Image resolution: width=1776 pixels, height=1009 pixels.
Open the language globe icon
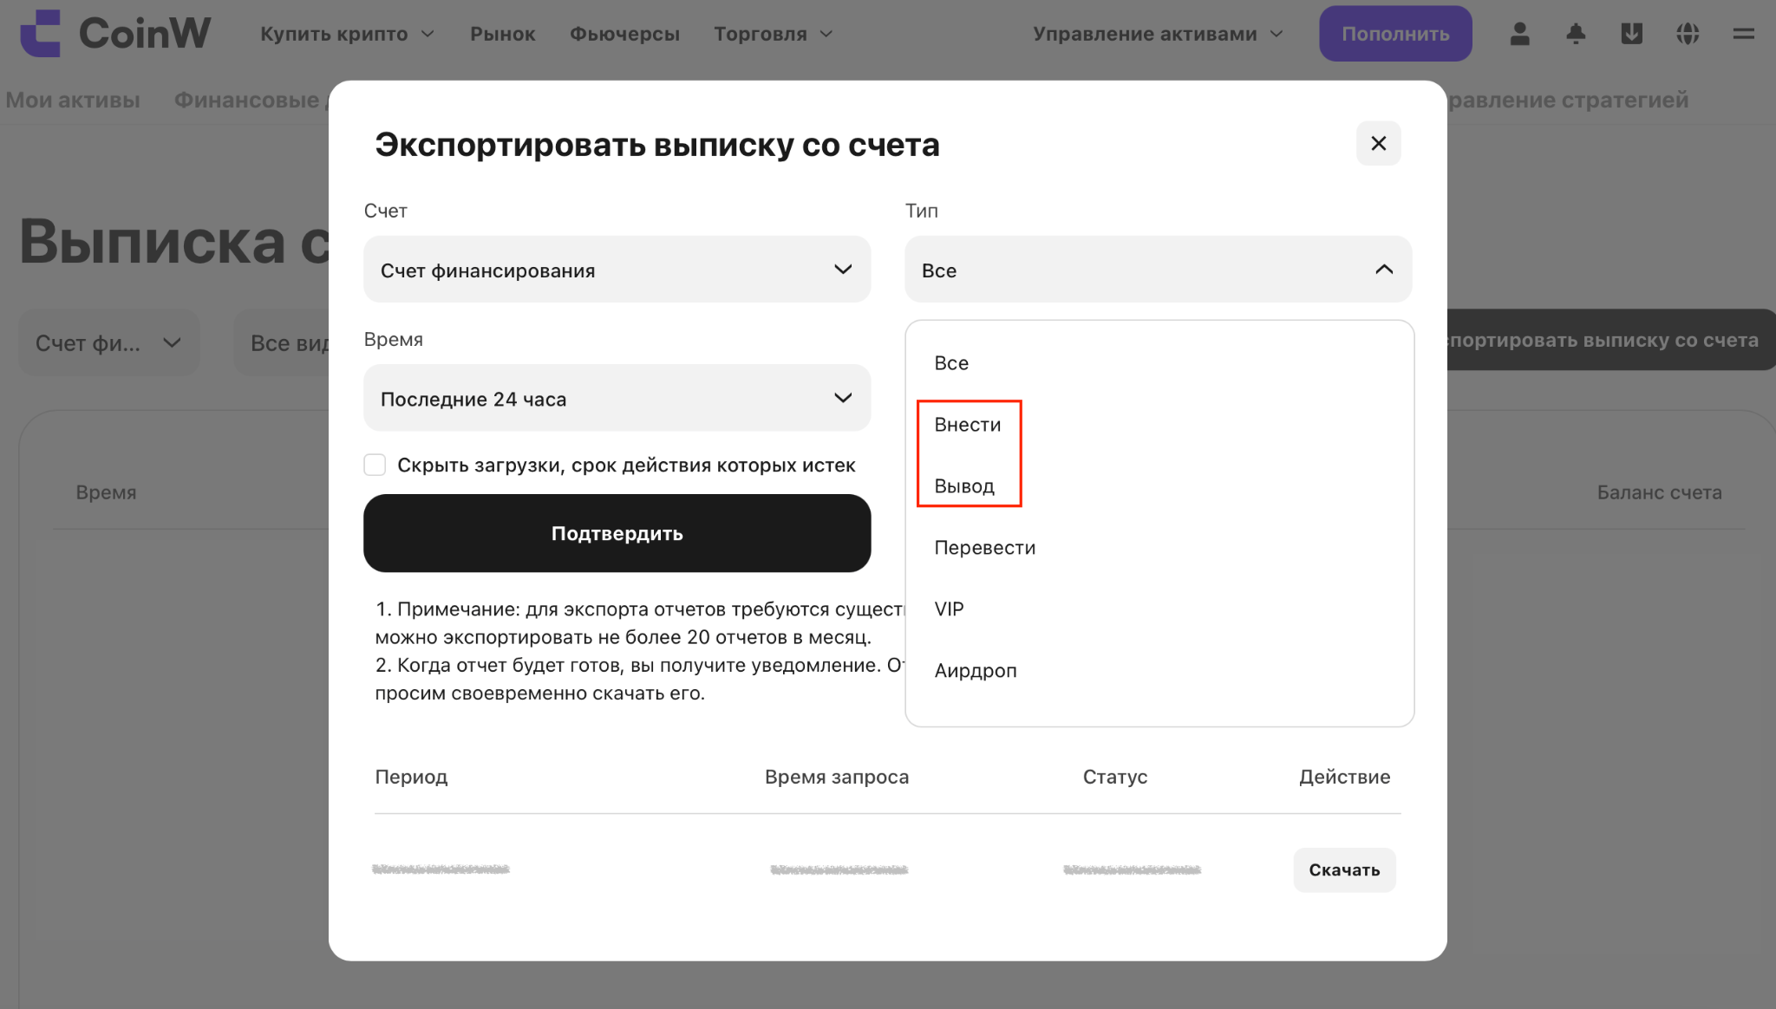1688,34
